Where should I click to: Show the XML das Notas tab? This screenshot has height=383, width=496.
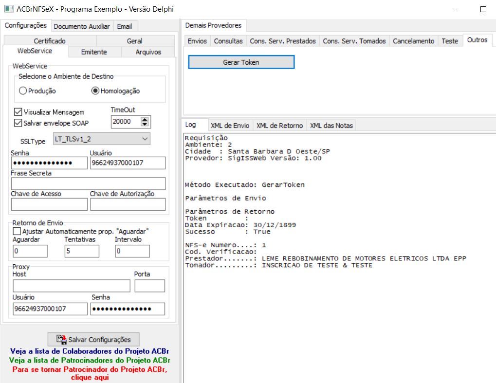(331, 126)
